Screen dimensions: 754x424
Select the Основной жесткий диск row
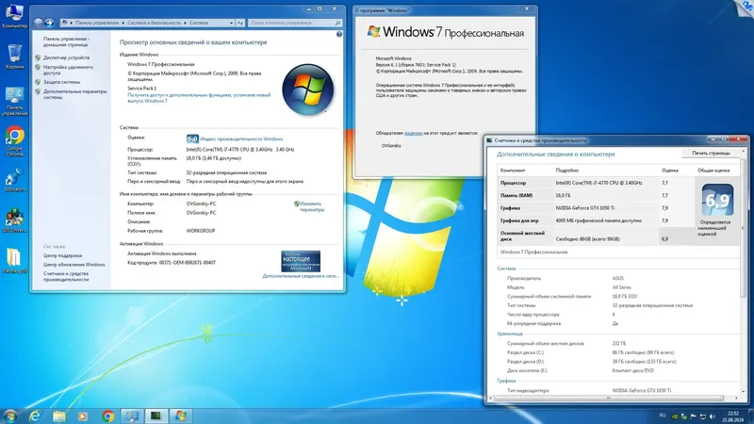(596, 236)
